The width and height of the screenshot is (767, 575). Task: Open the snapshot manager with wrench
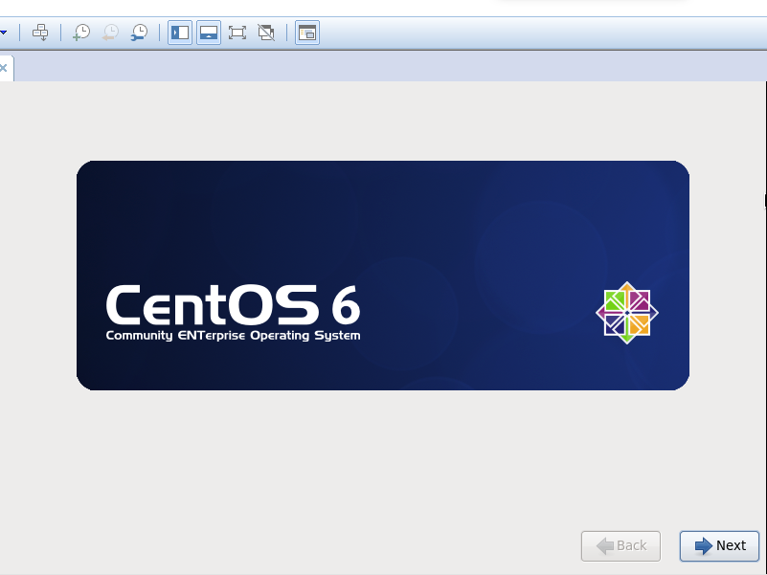pyautogui.click(x=140, y=33)
